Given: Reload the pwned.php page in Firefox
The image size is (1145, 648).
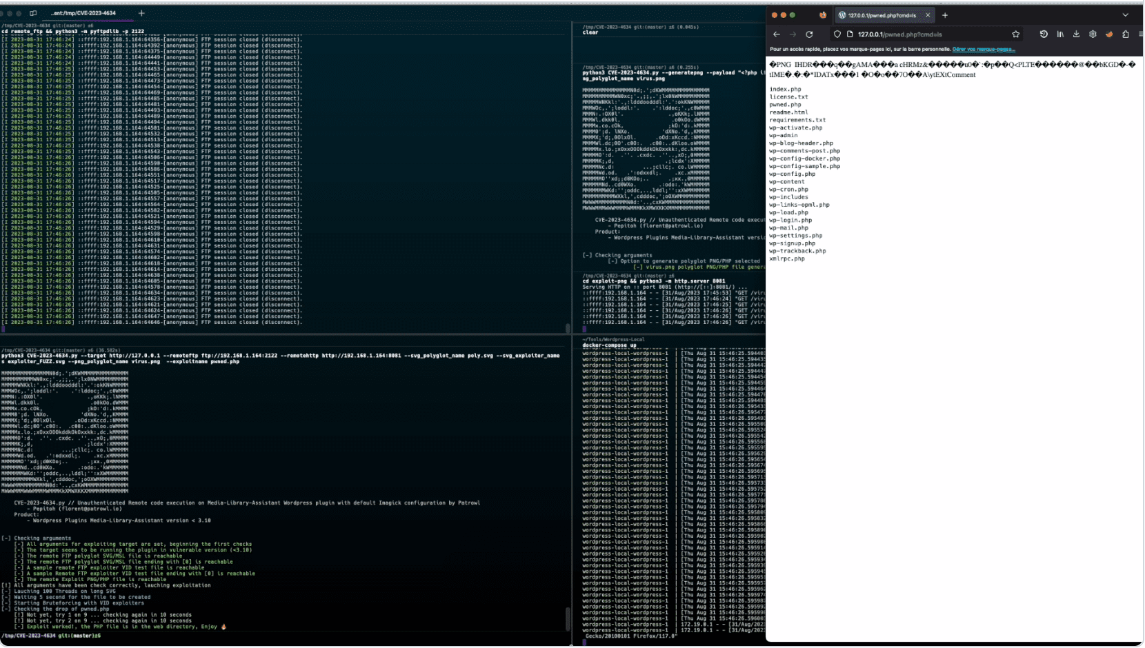Looking at the screenshot, I should (x=809, y=34).
